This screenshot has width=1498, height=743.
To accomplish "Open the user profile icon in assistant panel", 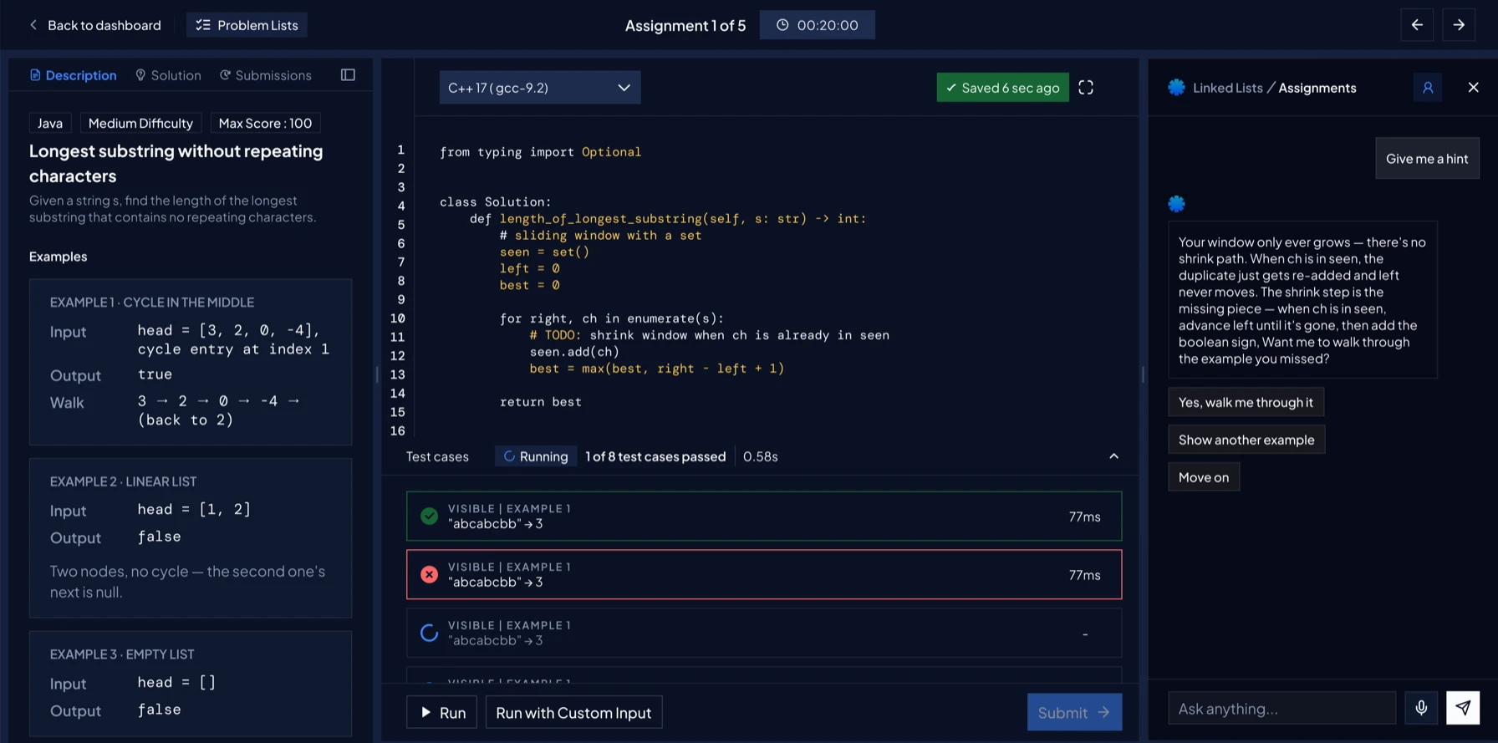I will (1428, 88).
